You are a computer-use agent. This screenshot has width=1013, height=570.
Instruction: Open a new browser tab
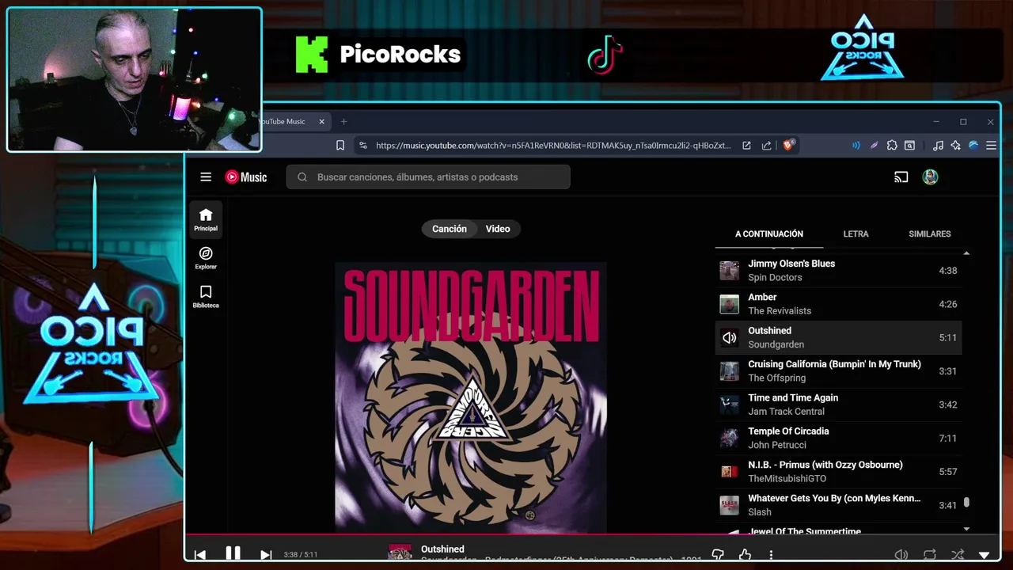343,122
